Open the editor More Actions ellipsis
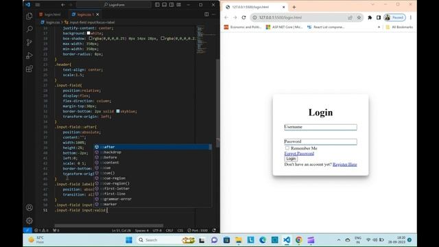Image resolution: width=439 pixels, height=247 pixels. [213, 14]
